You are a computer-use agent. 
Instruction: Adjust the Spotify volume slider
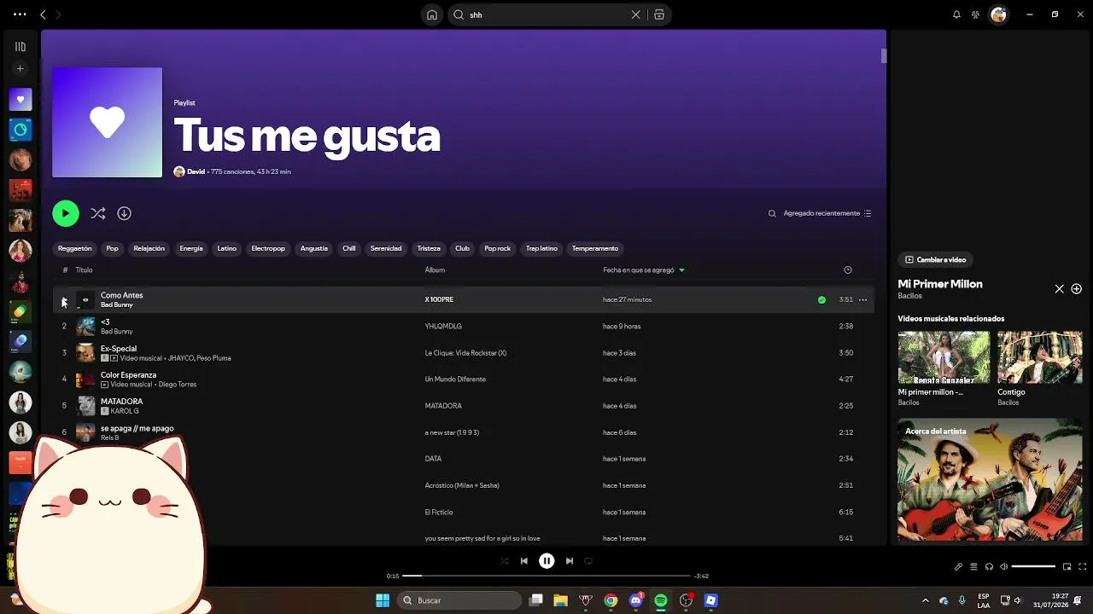tap(1033, 566)
